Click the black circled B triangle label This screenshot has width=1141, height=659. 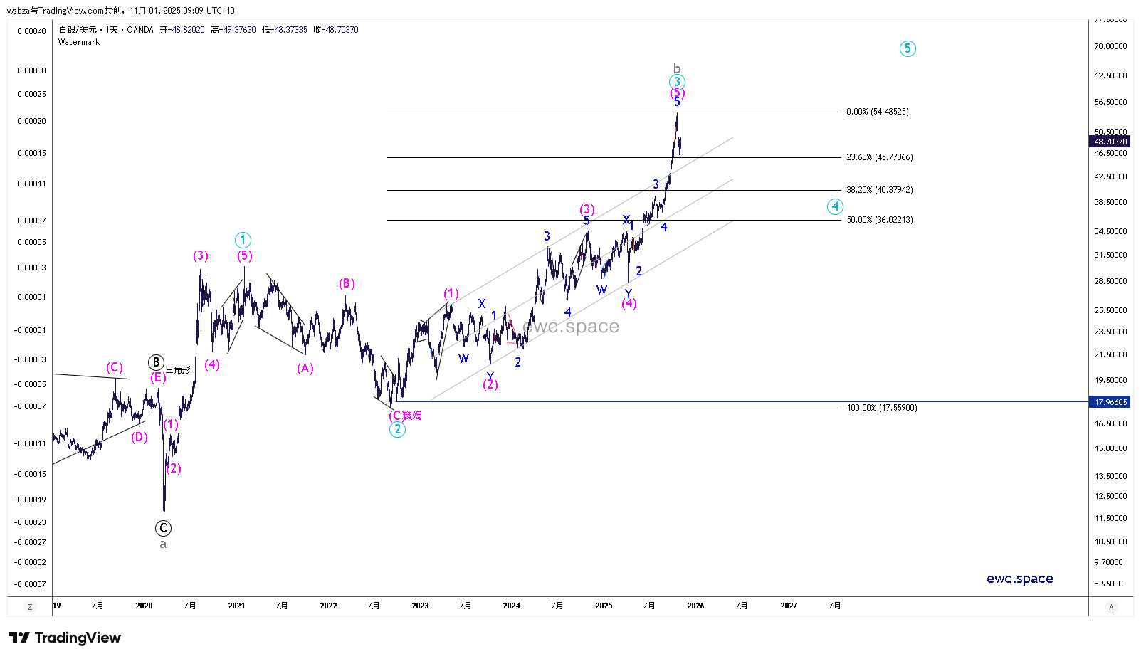(x=156, y=362)
